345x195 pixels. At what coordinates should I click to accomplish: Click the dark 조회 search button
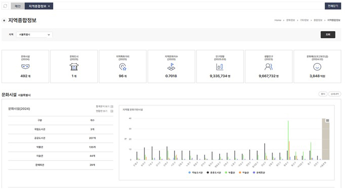tap(328, 35)
